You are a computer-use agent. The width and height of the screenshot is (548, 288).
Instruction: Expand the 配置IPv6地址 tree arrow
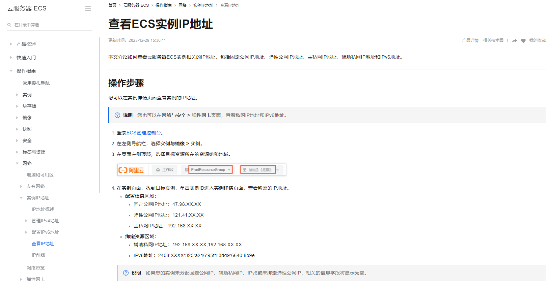click(x=26, y=232)
